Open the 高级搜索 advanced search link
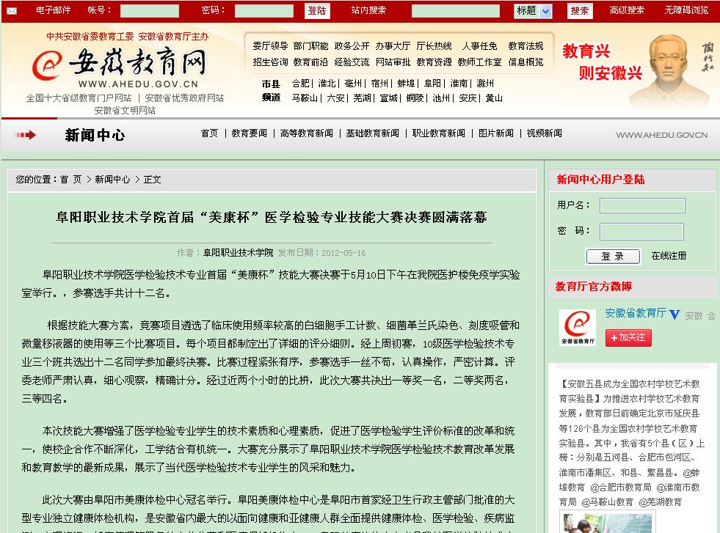 coord(627,10)
